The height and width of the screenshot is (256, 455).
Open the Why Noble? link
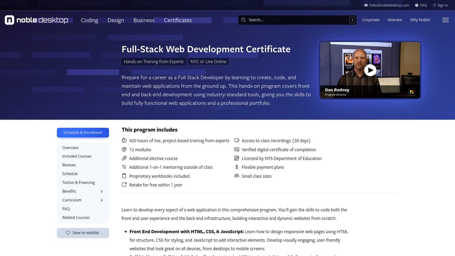(x=420, y=20)
